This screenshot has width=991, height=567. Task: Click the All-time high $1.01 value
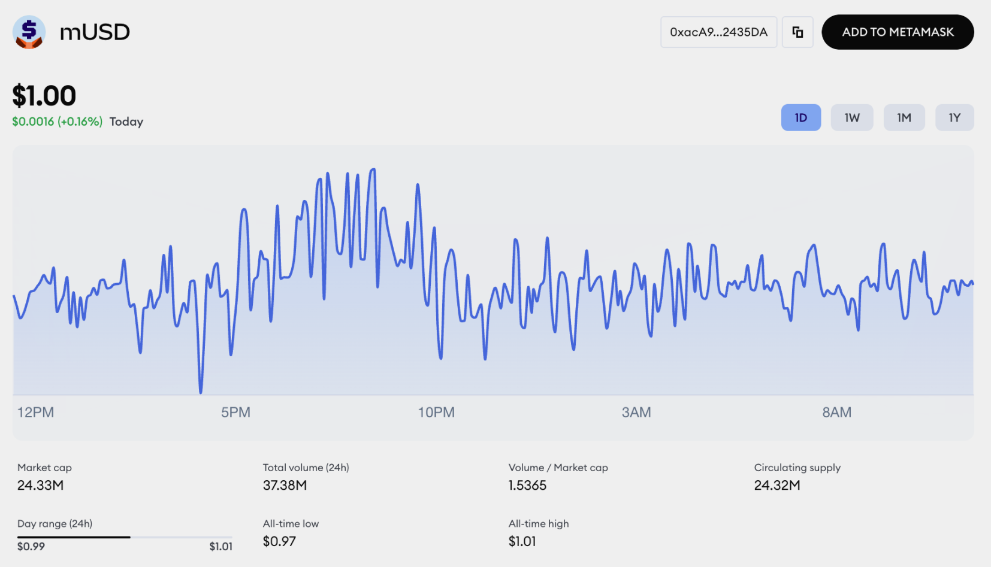(522, 541)
